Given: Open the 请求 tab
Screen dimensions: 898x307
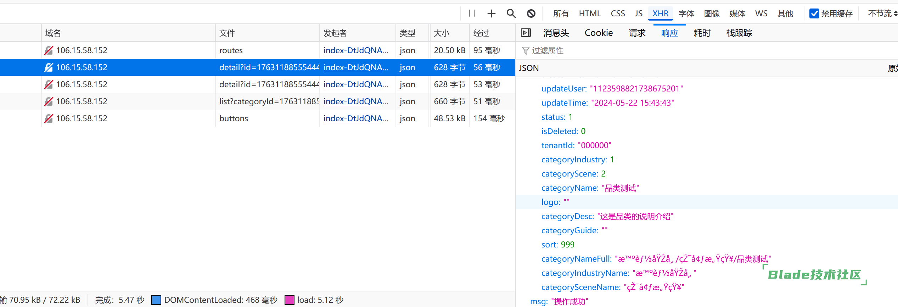Looking at the screenshot, I should click(637, 33).
